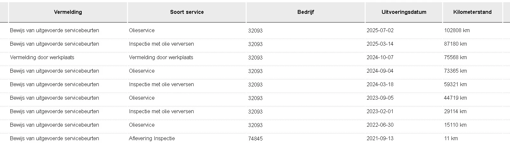Click the 59321 km mileage cell
Image resolution: width=510 pixels, height=163 pixels.
[x=455, y=85]
